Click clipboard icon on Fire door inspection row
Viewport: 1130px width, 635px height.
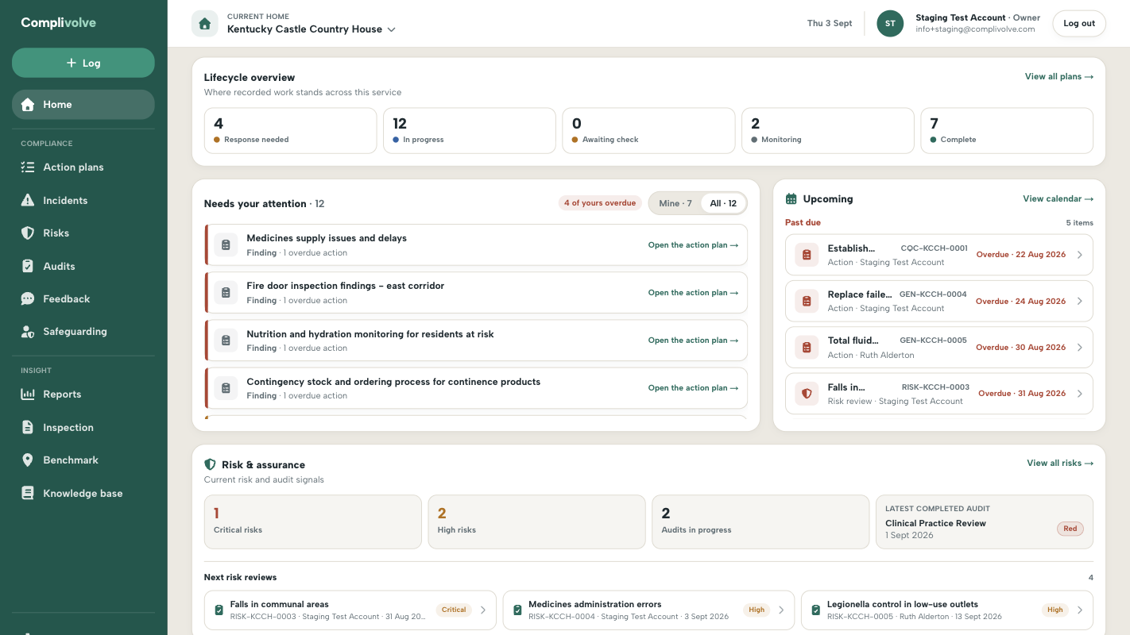pos(226,293)
